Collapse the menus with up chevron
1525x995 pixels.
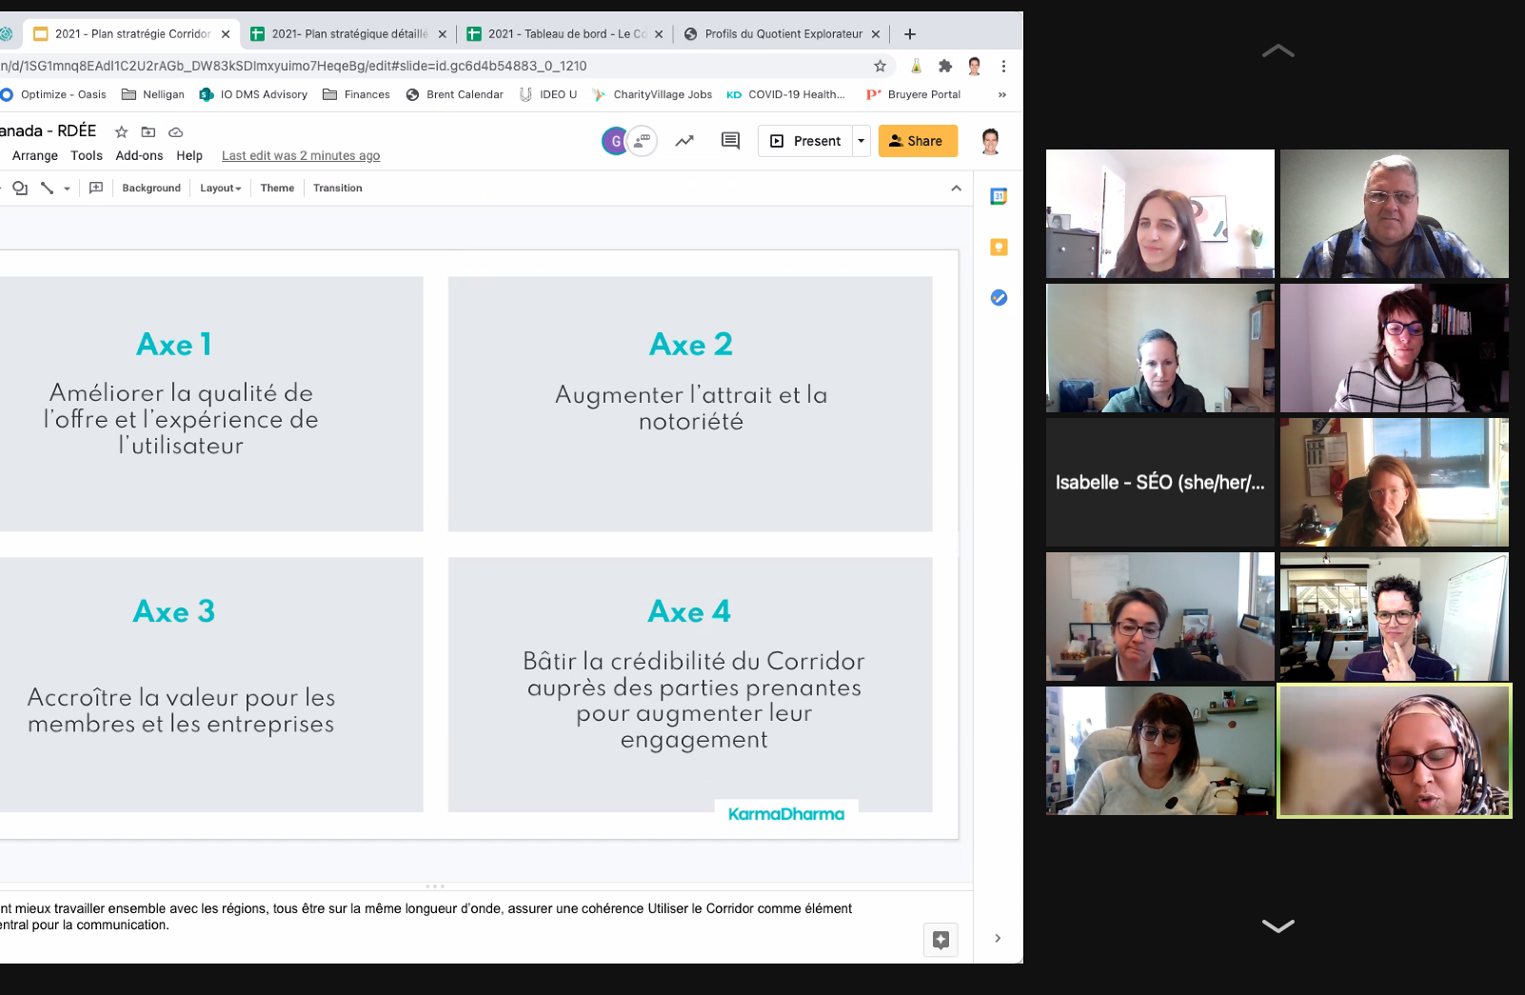point(956,189)
